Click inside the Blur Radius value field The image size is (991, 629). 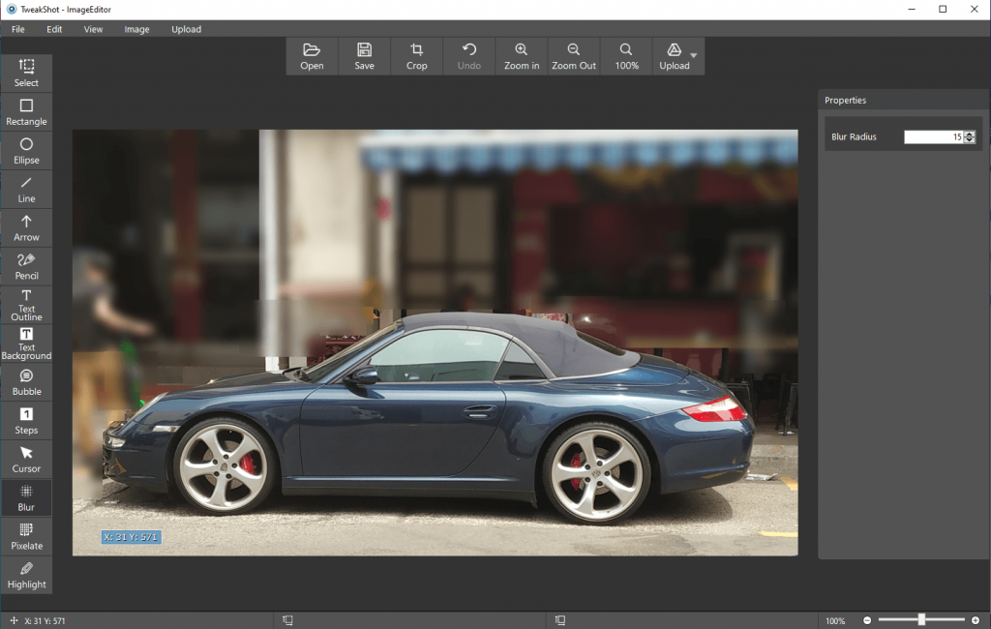pos(934,136)
